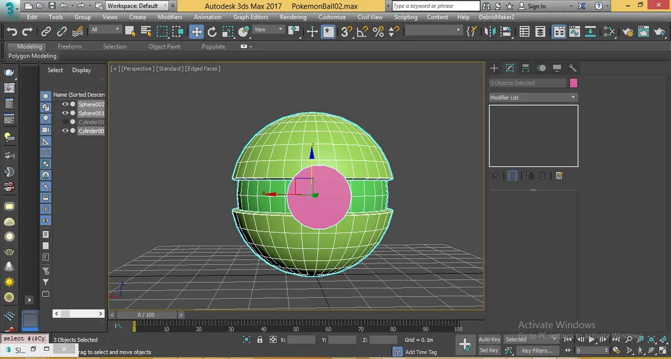Open Curve Editor icon
Screen dimensions: 671x359
[x=575, y=32]
